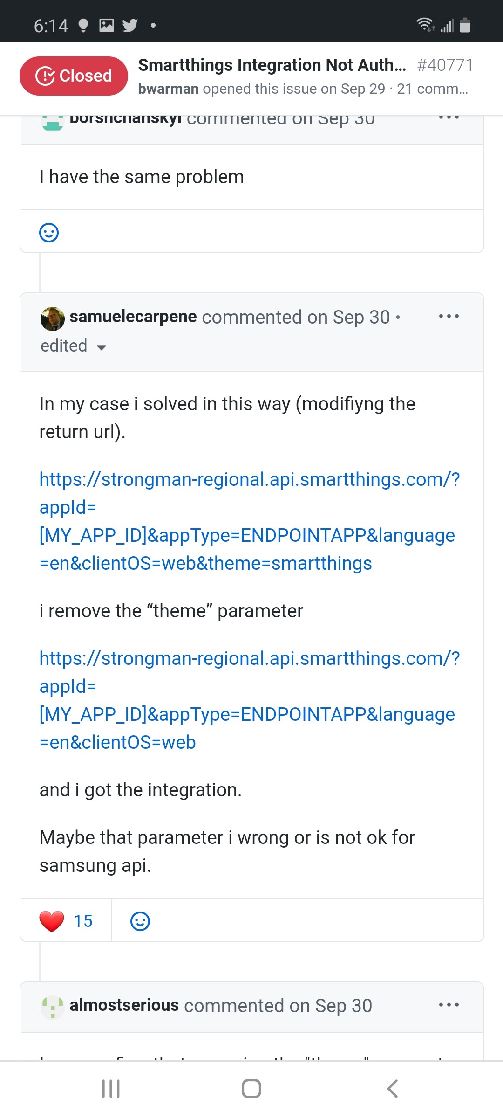Tap the 'commented on Sep 30' timestamp of samuelecarpene
503x1119 pixels.
coord(296,317)
